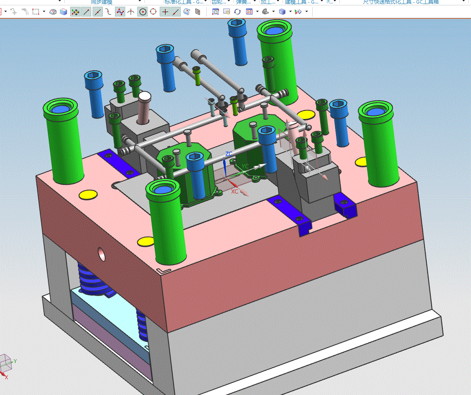This screenshot has height=395, width=471.
Task: Open the 同步建模 ribbon group
Action: click(102, 2)
